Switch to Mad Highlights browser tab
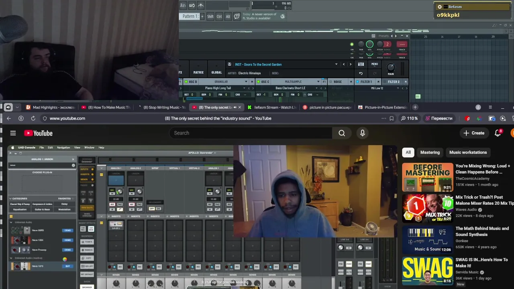This screenshot has height=289, width=514. pos(51,107)
